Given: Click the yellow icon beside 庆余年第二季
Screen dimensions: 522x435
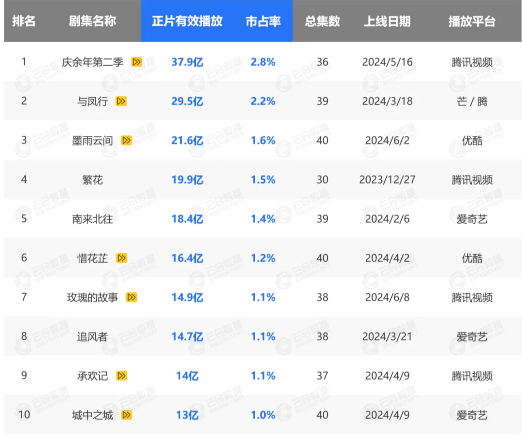Looking at the screenshot, I should pyautogui.click(x=137, y=62).
